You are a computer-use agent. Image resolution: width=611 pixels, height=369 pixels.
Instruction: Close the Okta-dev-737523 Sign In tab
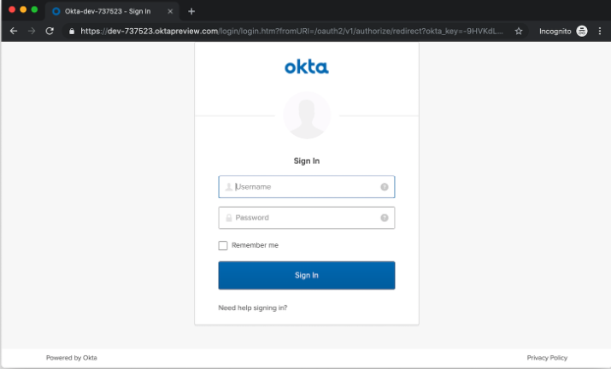pos(170,11)
